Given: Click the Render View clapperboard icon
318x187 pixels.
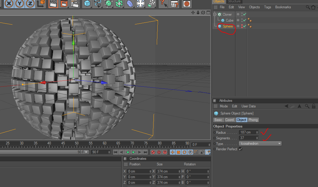Looking at the screenshot, I should 53,4.
